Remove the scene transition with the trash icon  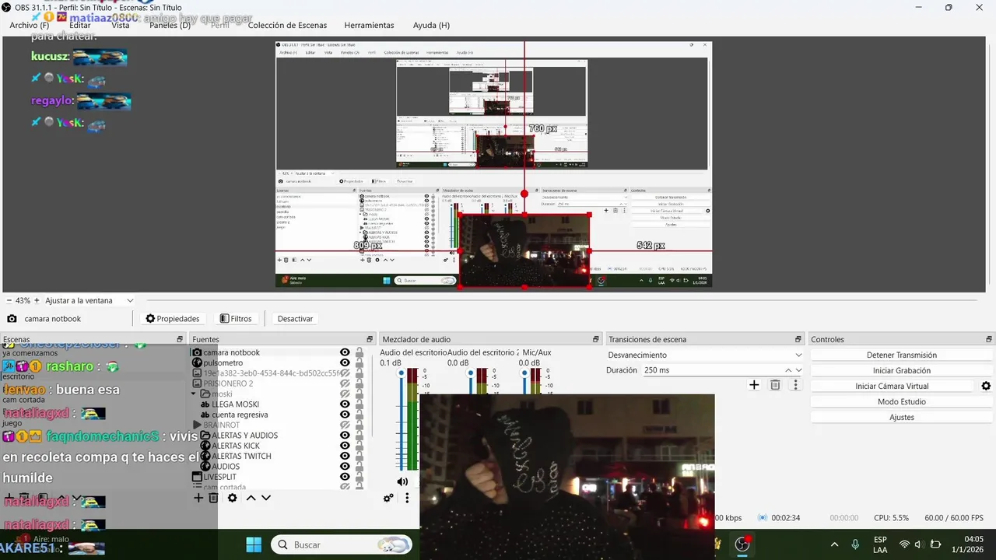pyautogui.click(x=775, y=385)
